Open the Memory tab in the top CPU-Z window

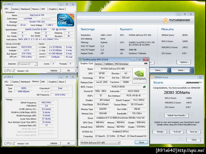tap(36, 9)
